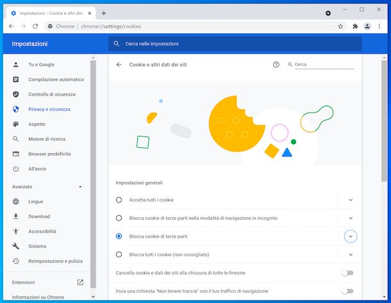Click the main page vertical scrollbar thumb
Viewport: 391px width, 303px height.
384,120
